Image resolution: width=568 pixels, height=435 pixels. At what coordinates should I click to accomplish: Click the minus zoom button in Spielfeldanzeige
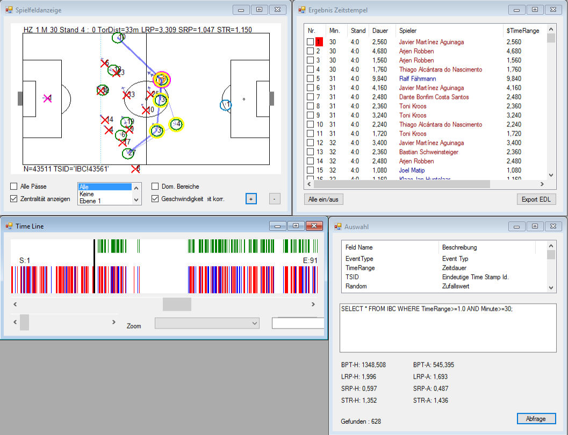click(x=274, y=198)
